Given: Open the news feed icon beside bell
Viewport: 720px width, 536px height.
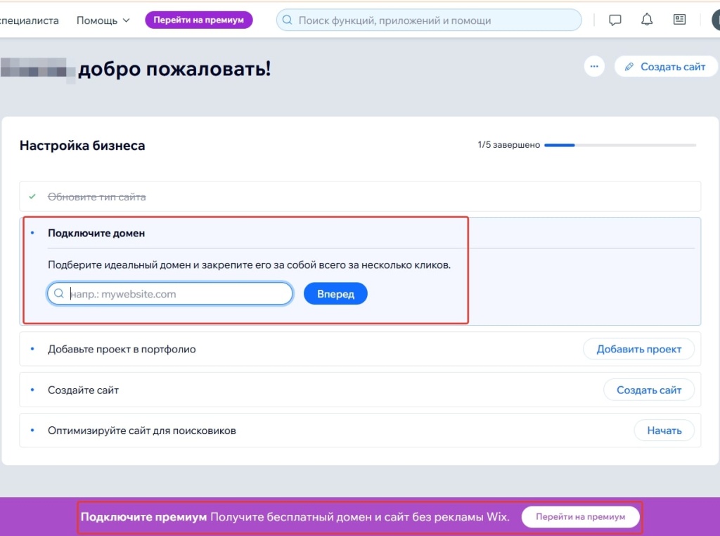Looking at the screenshot, I should click(x=680, y=19).
